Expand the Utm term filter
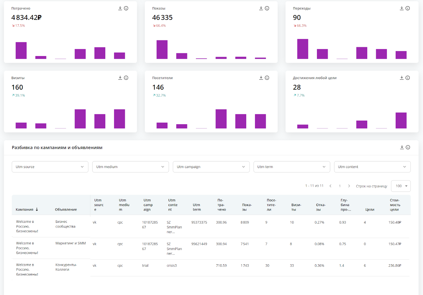This screenshot has width=423, height=295. tap(292, 167)
